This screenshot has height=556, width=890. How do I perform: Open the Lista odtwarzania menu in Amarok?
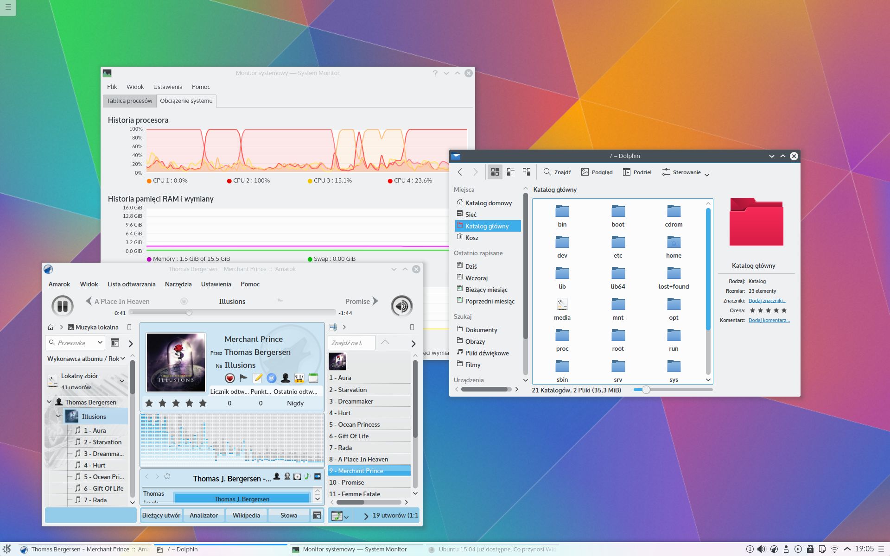[x=131, y=284]
